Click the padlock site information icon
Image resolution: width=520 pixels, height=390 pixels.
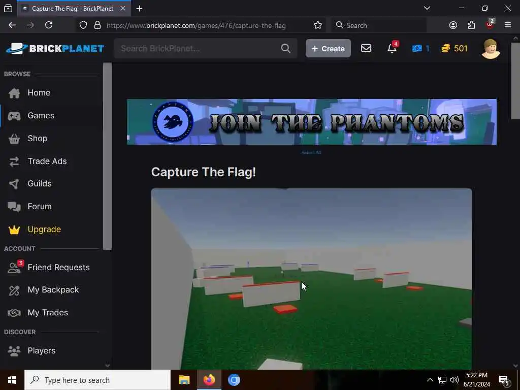click(x=97, y=25)
